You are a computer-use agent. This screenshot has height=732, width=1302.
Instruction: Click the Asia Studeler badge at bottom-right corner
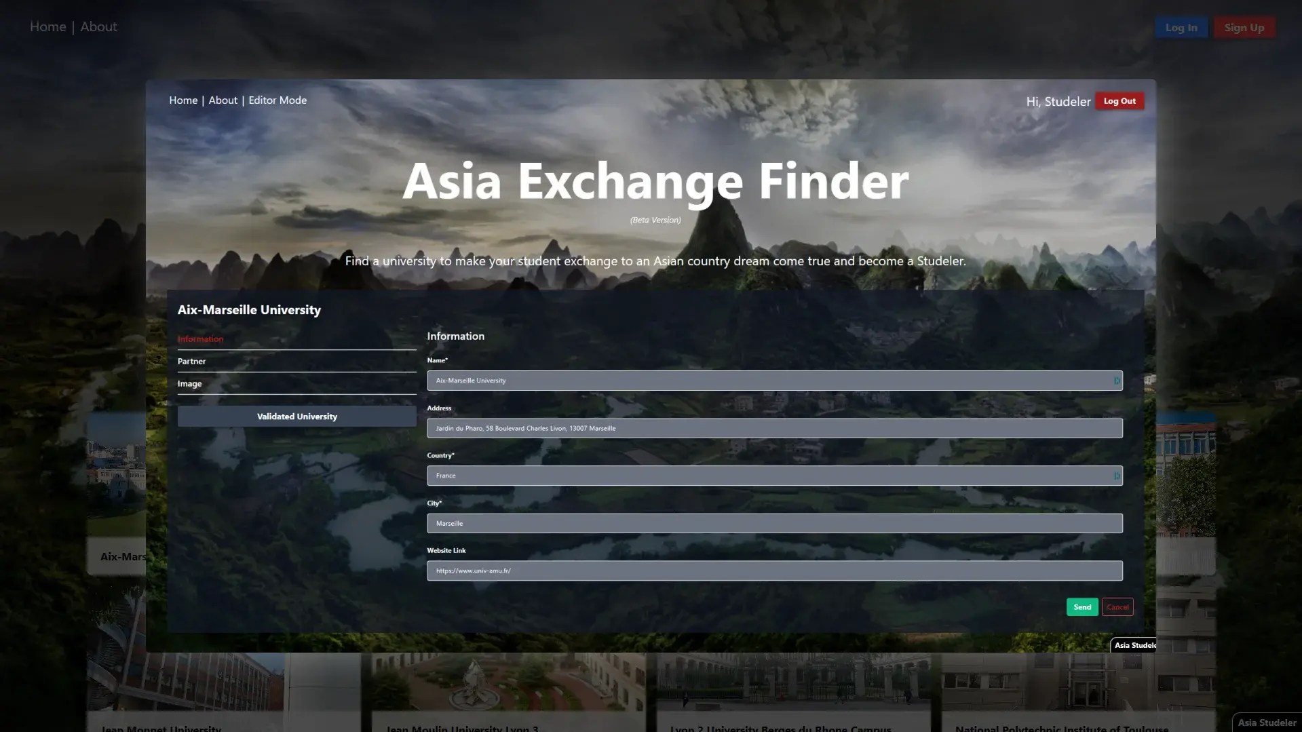[x=1266, y=723]
